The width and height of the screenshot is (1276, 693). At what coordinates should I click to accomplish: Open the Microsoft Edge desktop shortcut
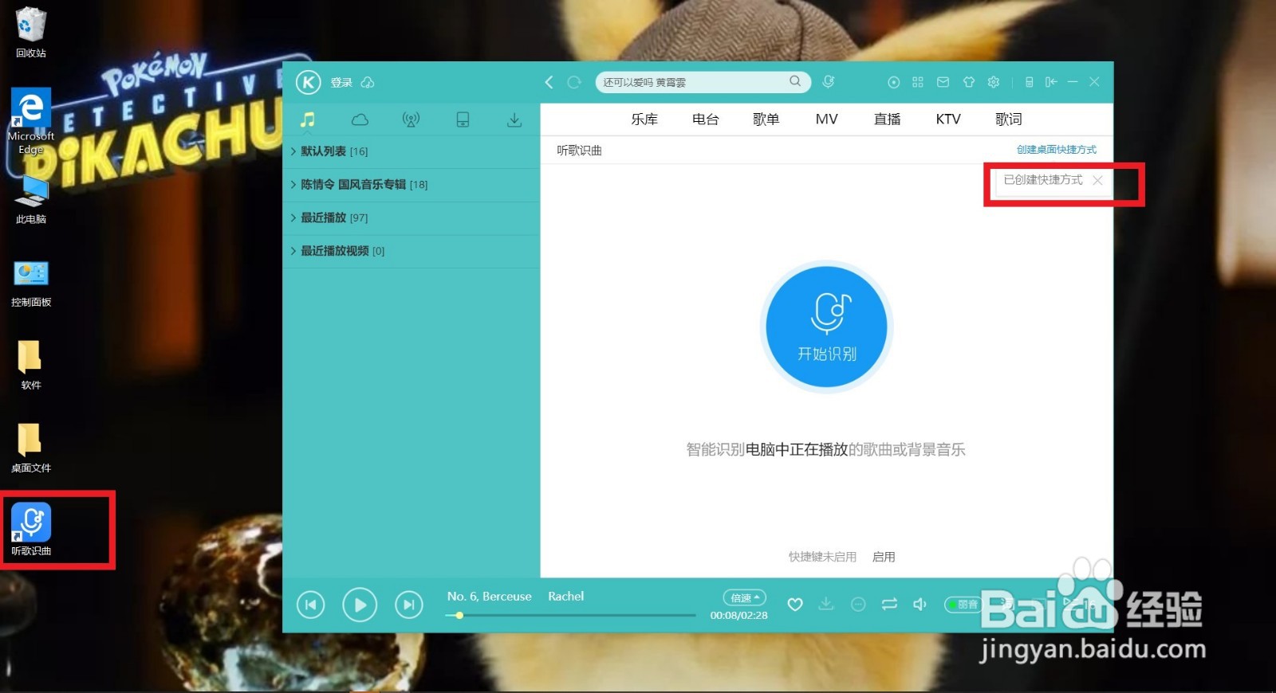pyautogui.click(x=31, y=122)
